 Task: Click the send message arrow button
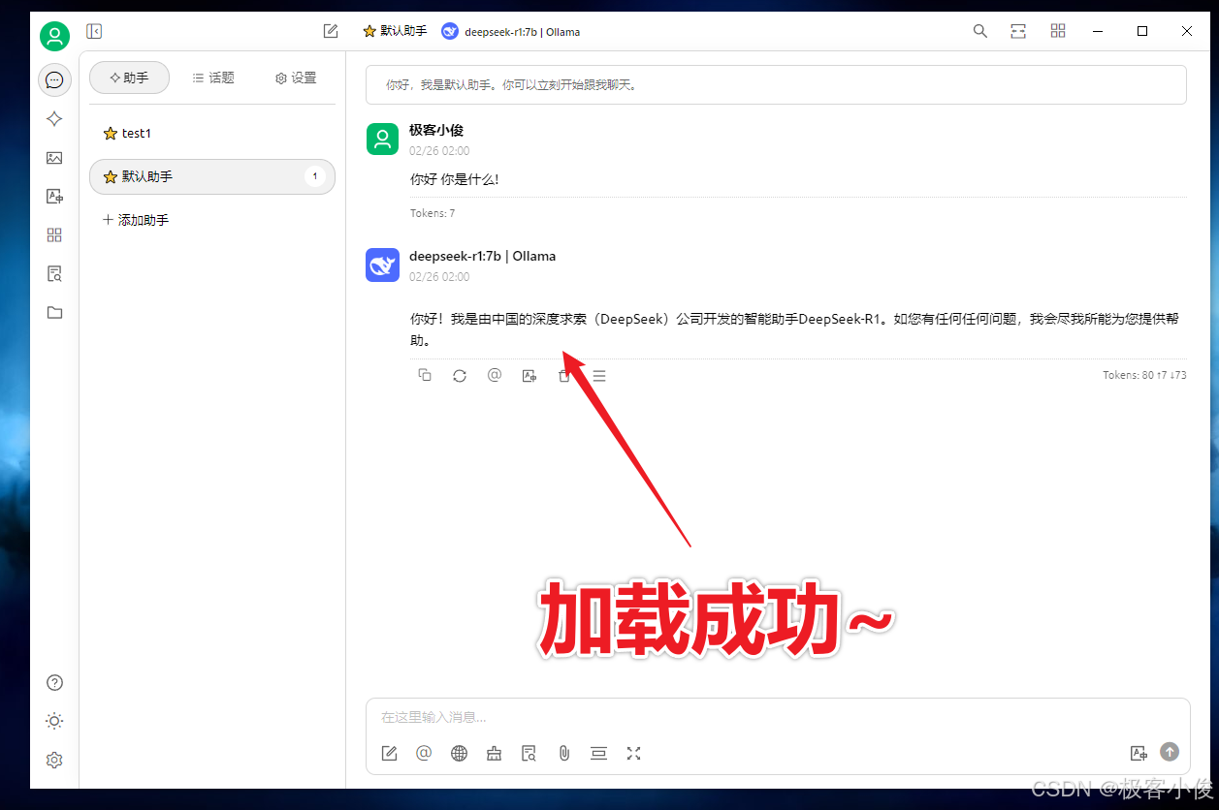click(1170, 752)
